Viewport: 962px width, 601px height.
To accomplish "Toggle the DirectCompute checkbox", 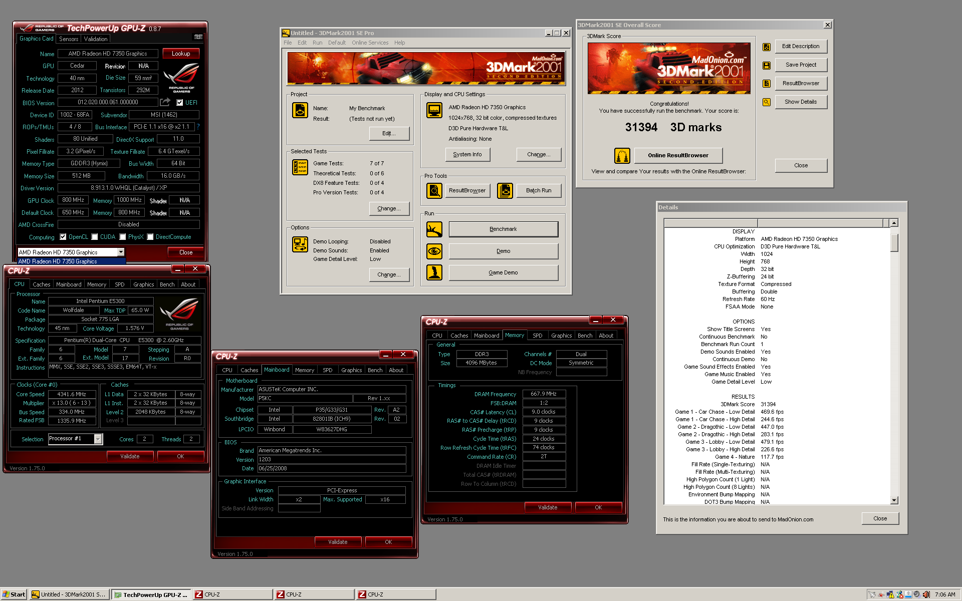I will (150, 237).
